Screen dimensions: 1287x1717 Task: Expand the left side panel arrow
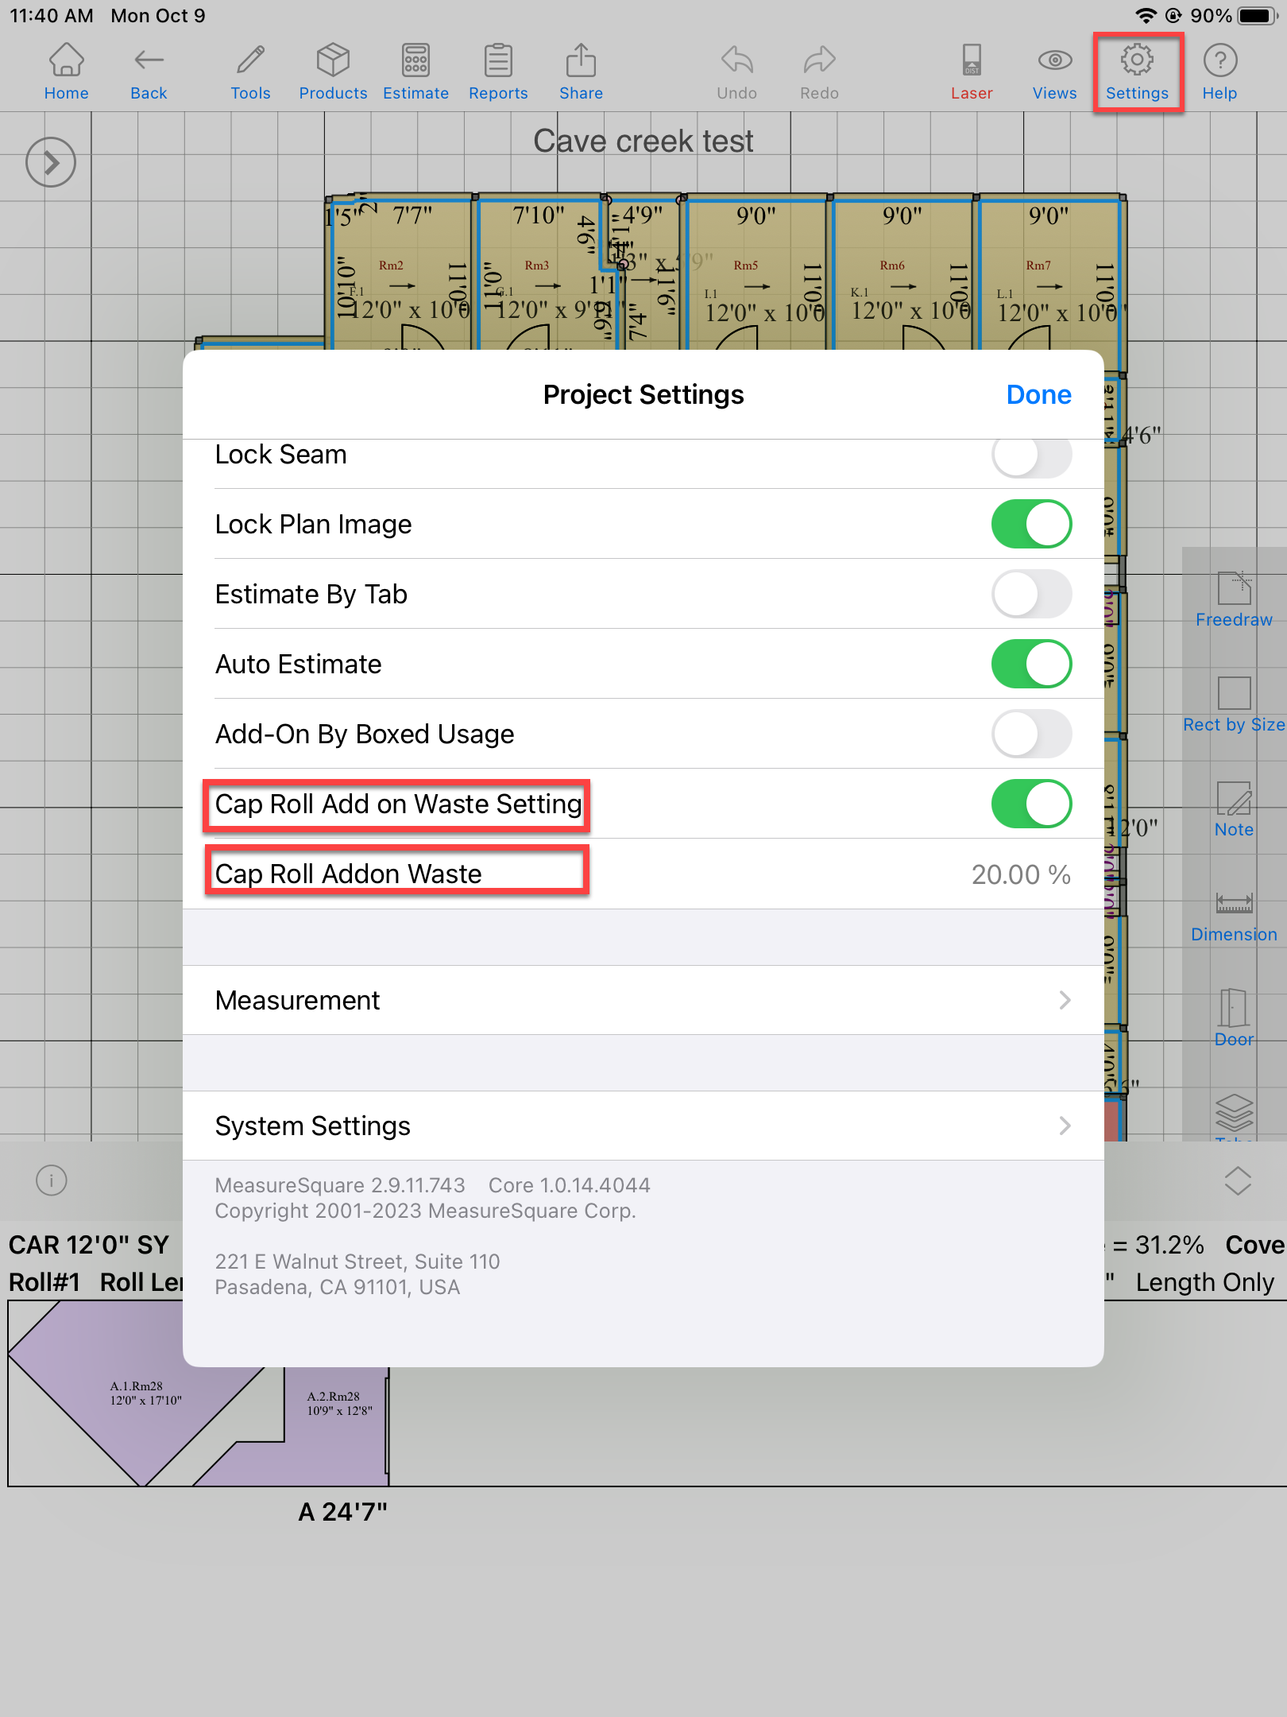(x=50, y=163)
